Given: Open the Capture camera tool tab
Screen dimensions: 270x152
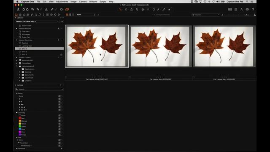Looking at the screenshot, I should click(x=20, y=15).
